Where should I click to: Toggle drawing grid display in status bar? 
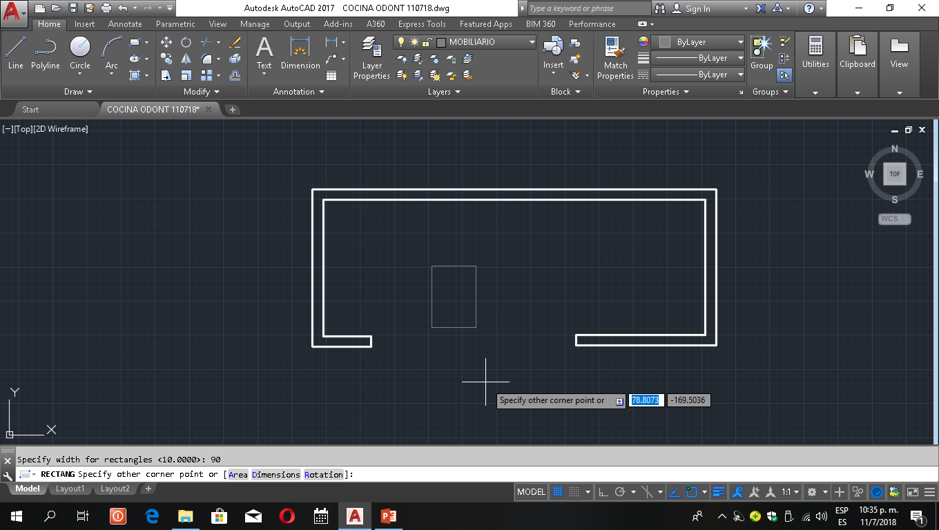click(557, 492)
